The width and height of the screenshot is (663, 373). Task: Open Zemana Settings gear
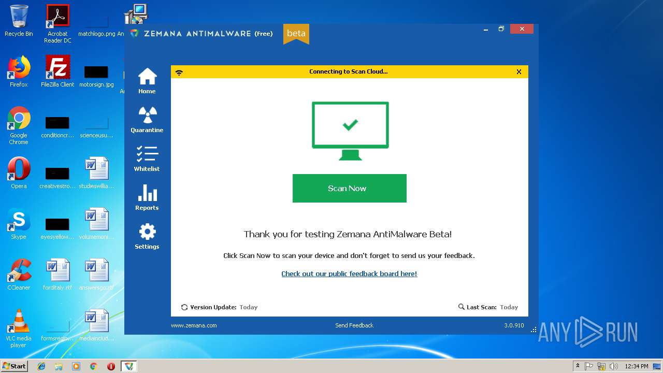147,237
